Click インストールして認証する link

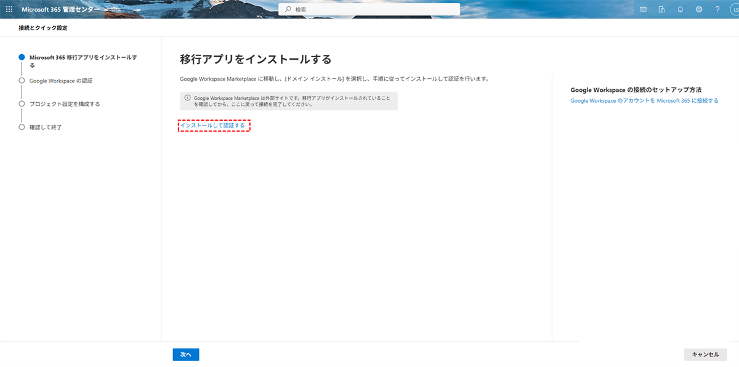(212, 126)
